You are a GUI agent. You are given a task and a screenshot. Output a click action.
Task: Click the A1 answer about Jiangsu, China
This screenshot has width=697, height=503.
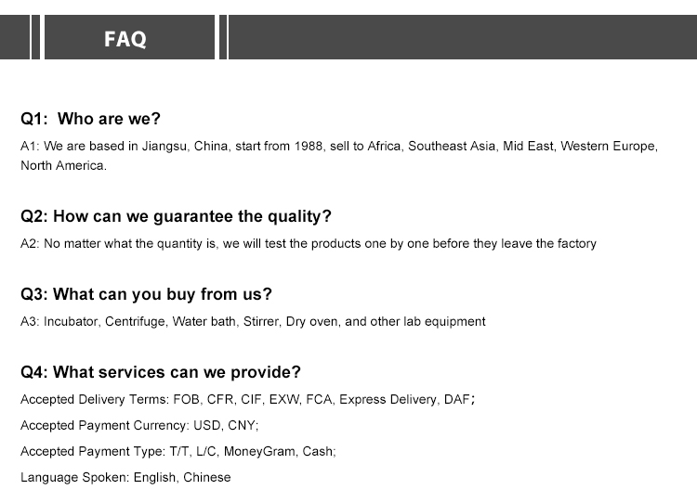(x=339, y=155)
